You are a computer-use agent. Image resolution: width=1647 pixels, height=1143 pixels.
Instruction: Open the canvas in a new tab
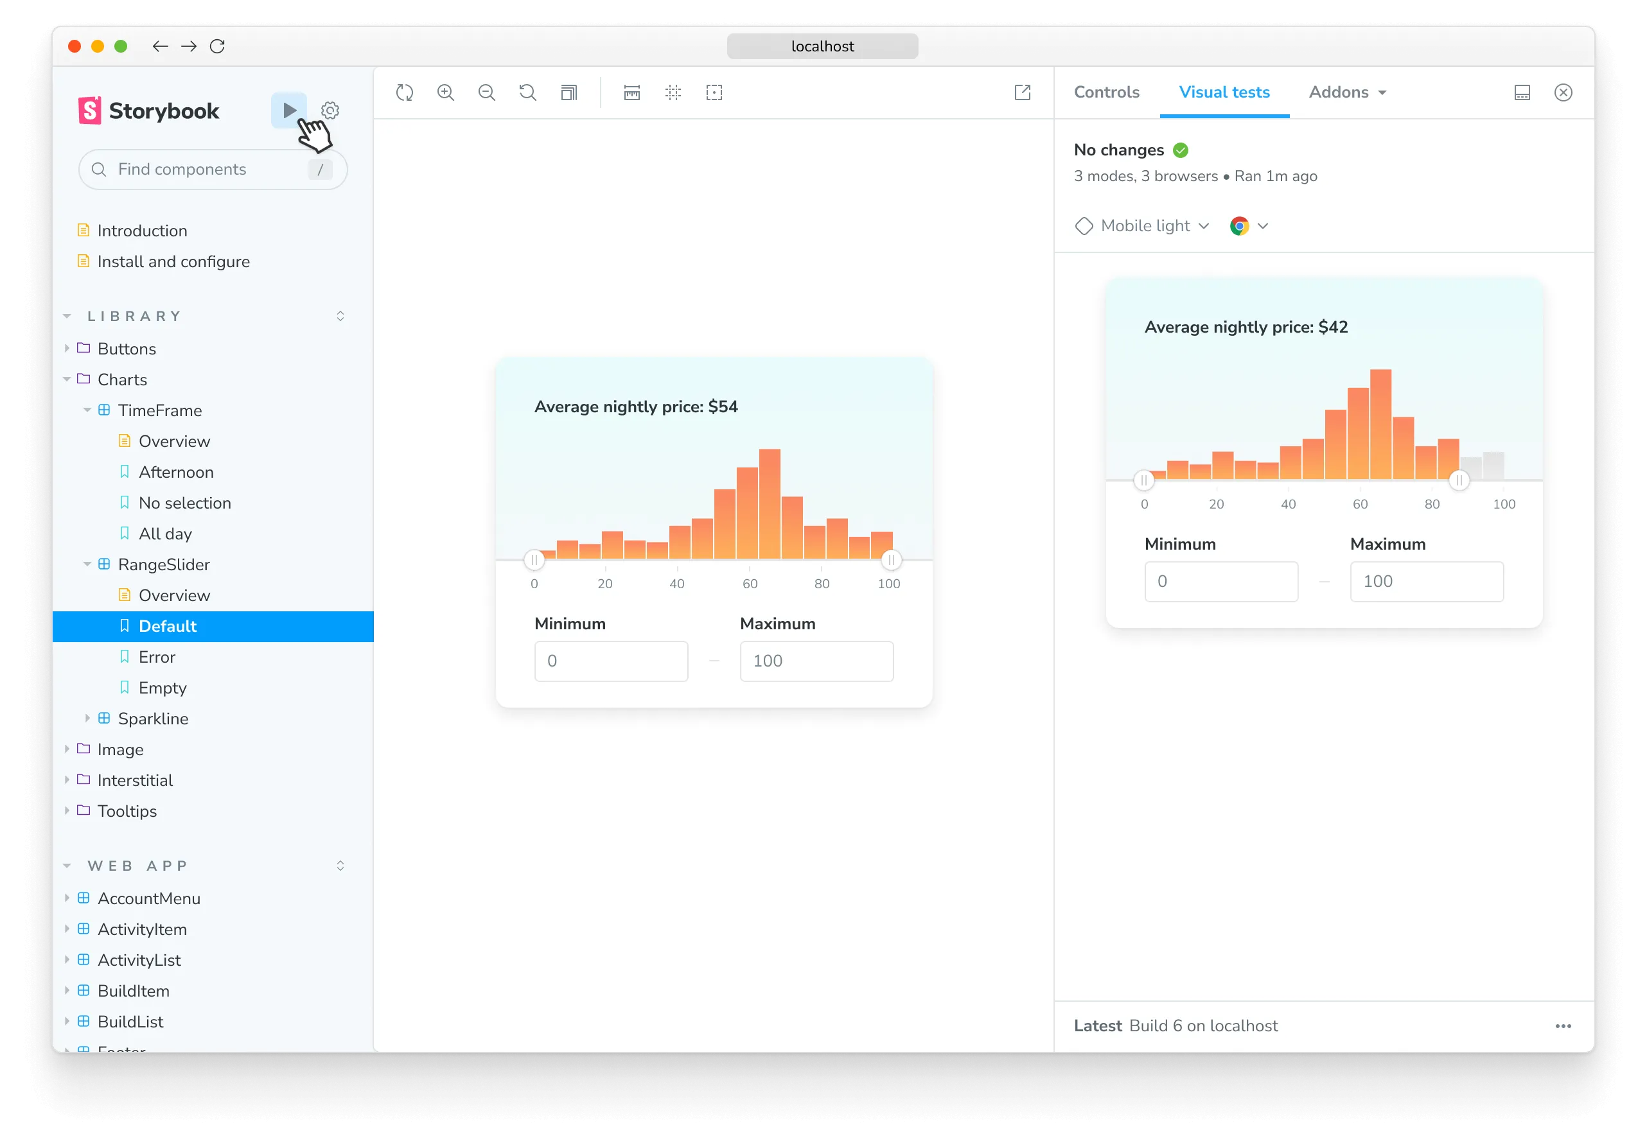pyautogui.click(x=1022, y=92)
